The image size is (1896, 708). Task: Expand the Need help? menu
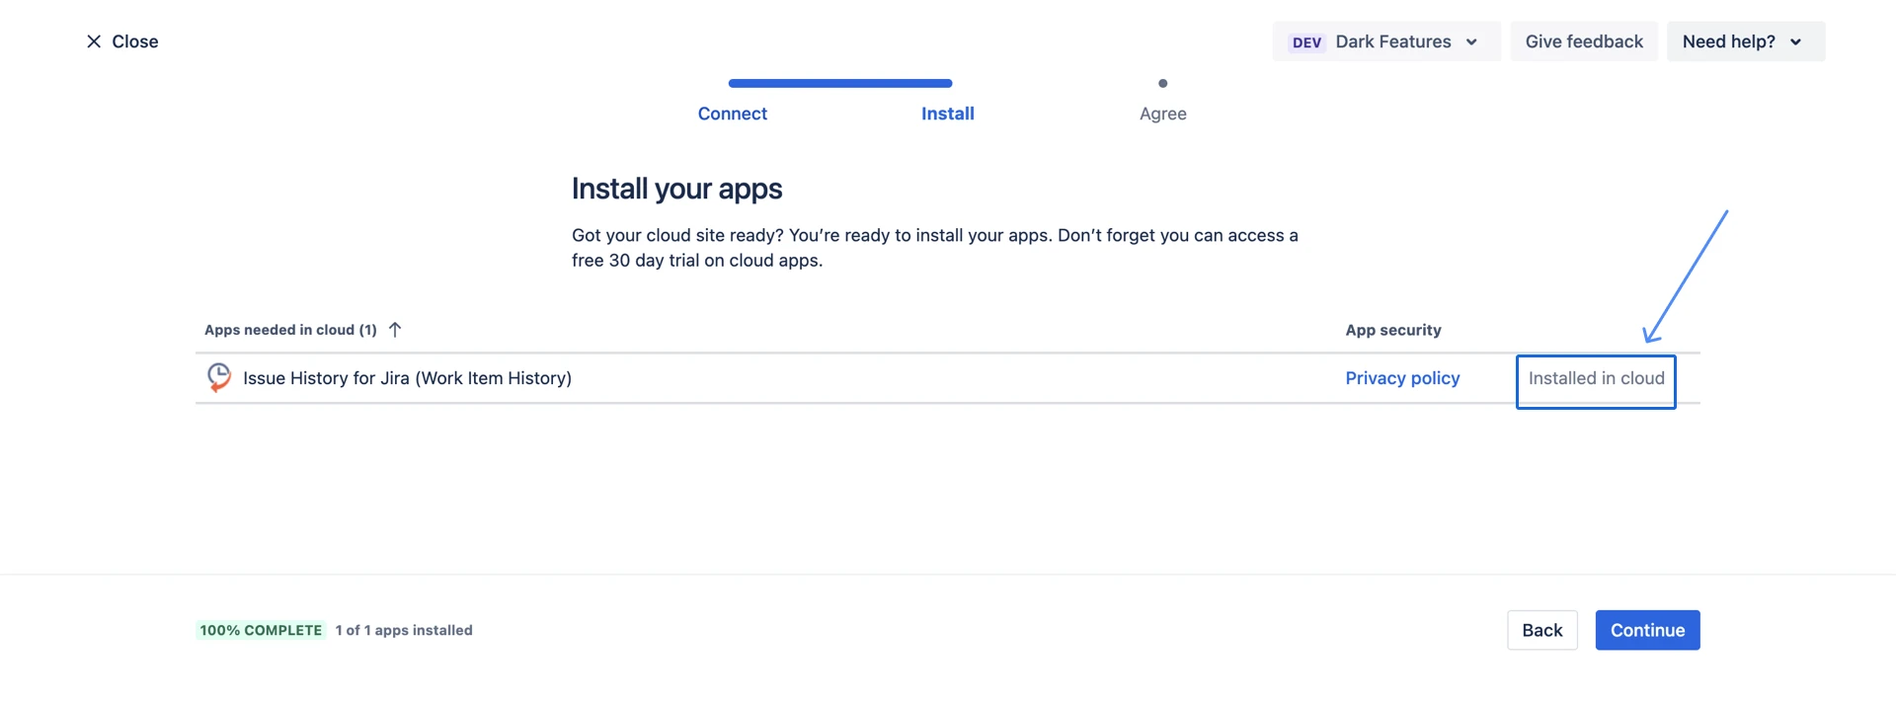click(x=1746, y=41)
